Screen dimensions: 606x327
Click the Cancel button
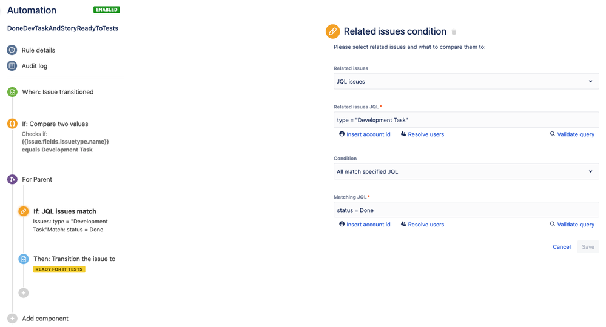click(x=561, y=247)
